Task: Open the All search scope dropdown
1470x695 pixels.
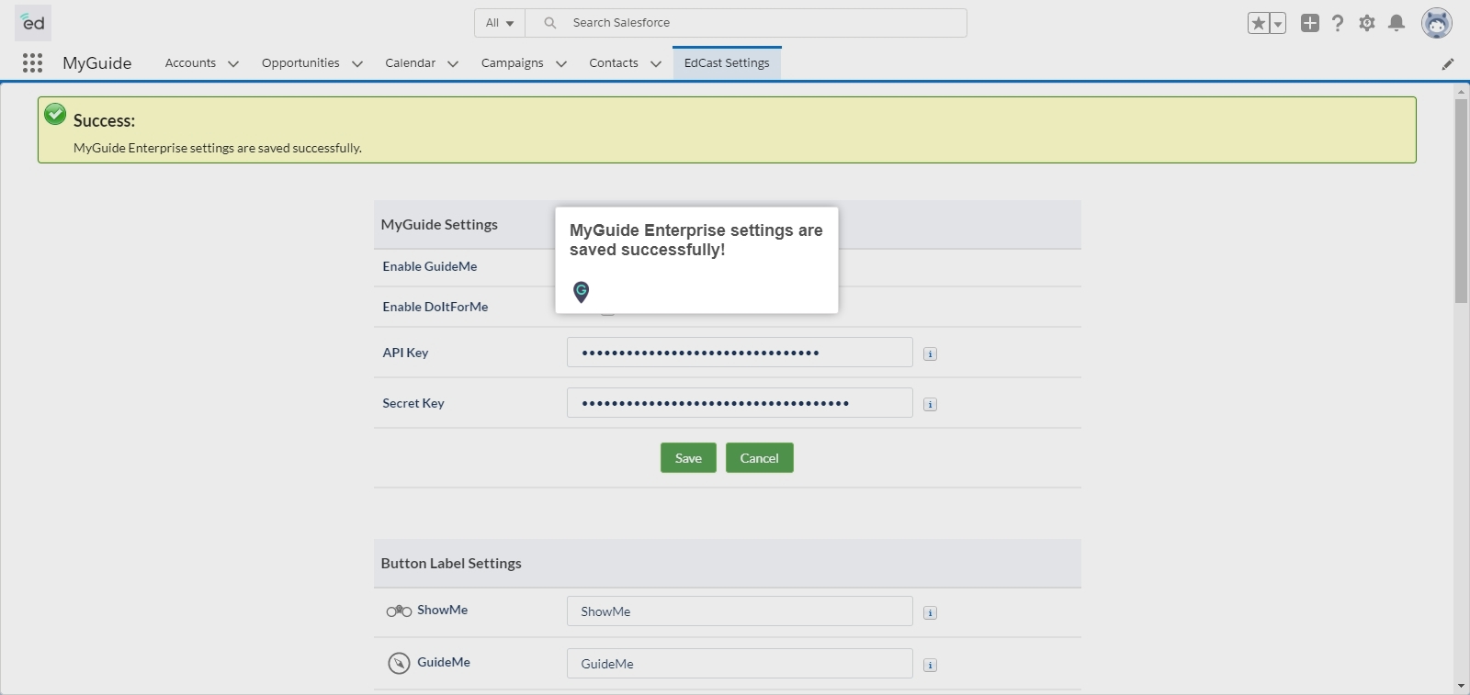Action: (500, 23)
